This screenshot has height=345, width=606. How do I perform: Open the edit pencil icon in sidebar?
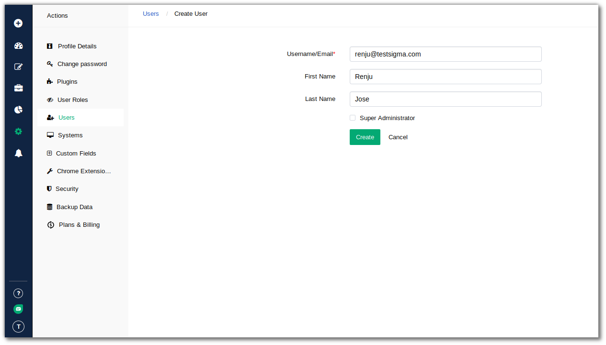(x=18, y=67)
